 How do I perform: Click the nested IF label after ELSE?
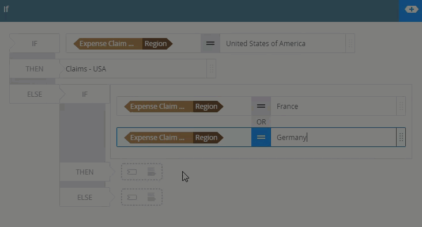(x=85, y=94)
